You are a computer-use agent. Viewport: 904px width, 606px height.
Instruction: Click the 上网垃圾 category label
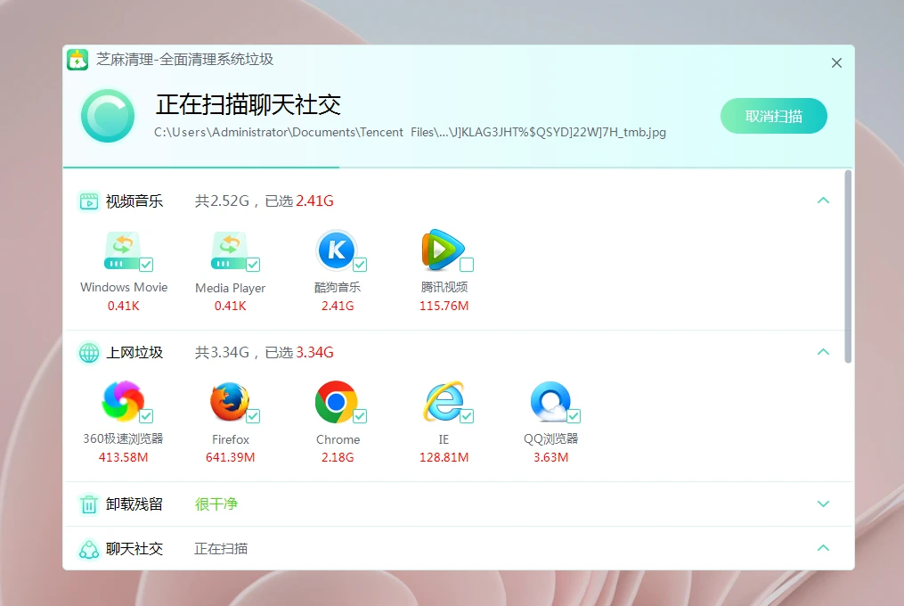(134, 353)
